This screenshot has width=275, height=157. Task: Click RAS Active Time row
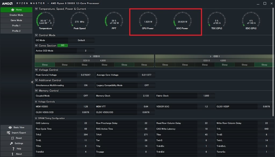click(x=125, y=129)
